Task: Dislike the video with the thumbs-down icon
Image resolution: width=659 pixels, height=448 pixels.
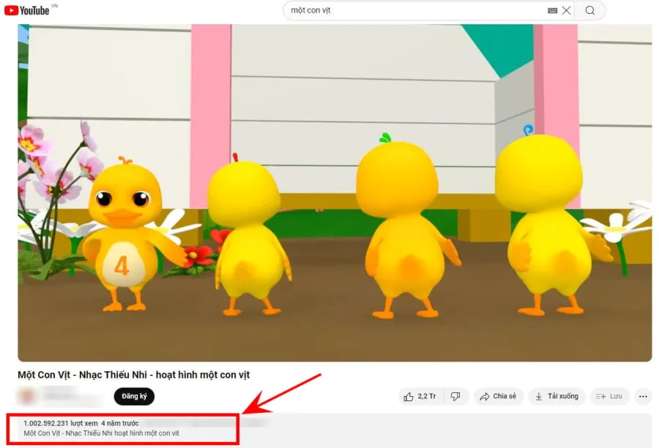Action: [455, 396]
